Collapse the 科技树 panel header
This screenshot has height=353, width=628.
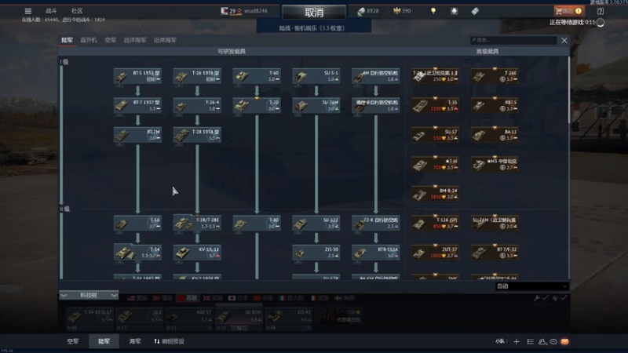pos(89,296)
